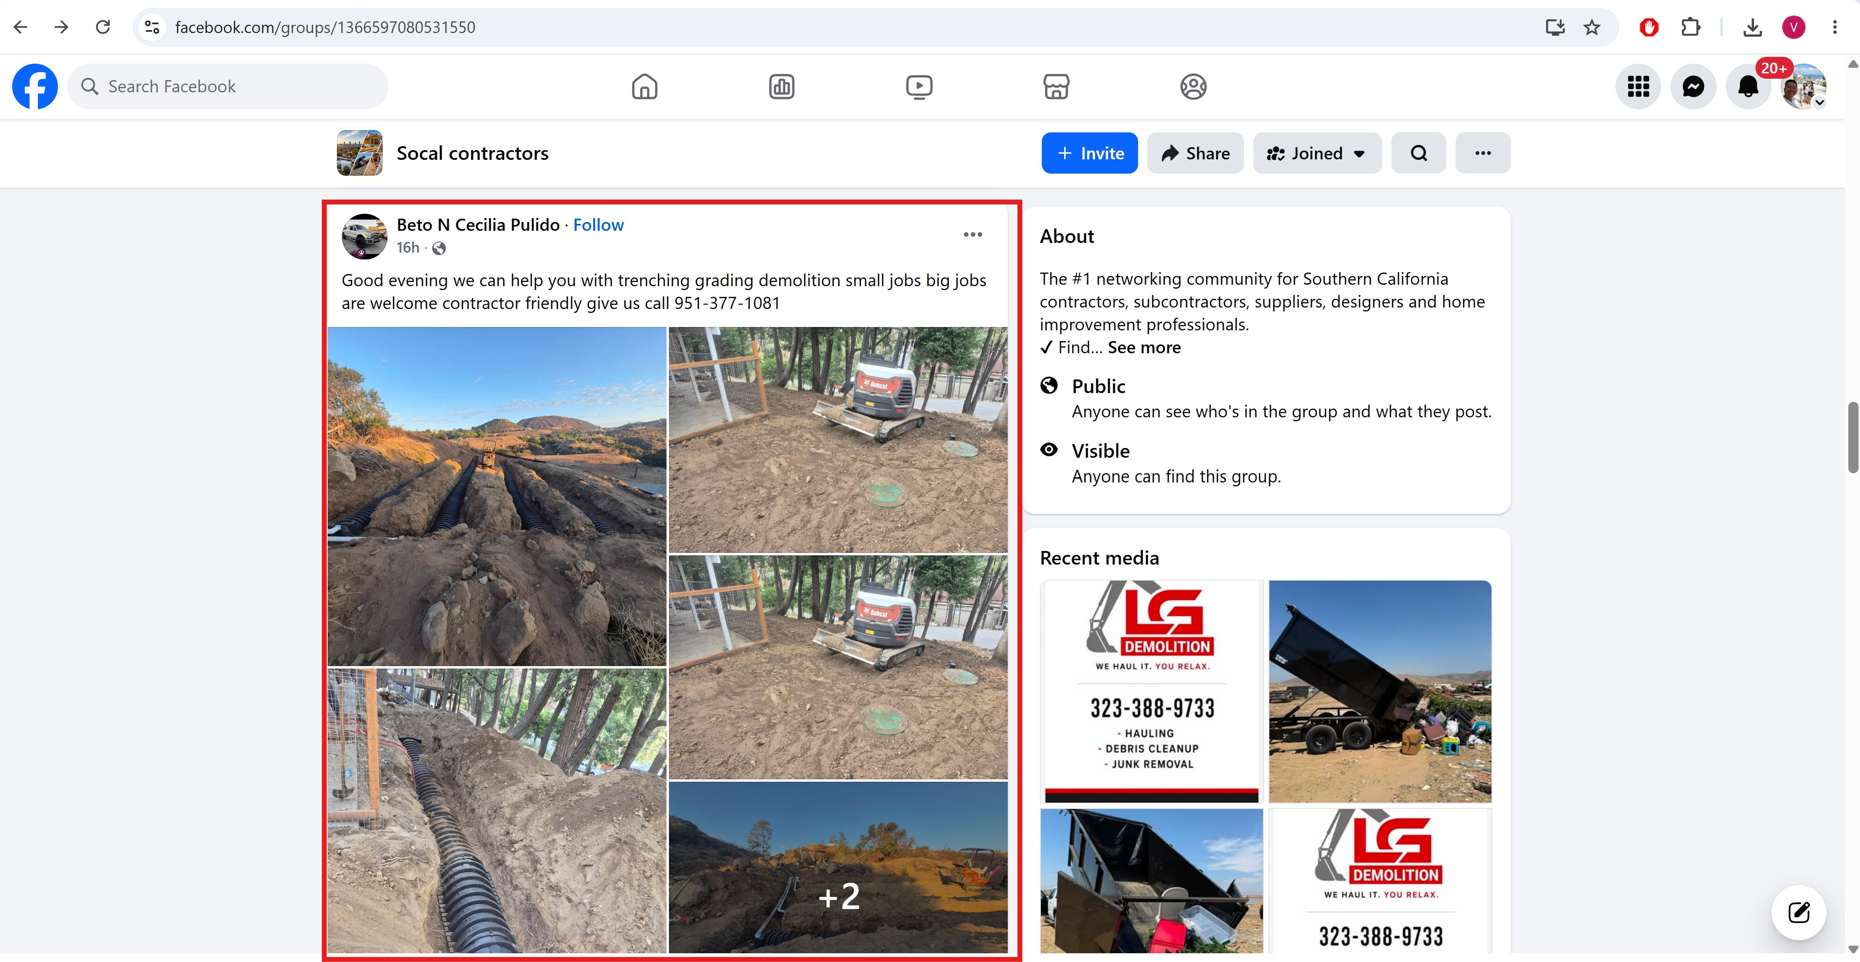Open the group more options menu
1860x962 pixels.
1482,153
